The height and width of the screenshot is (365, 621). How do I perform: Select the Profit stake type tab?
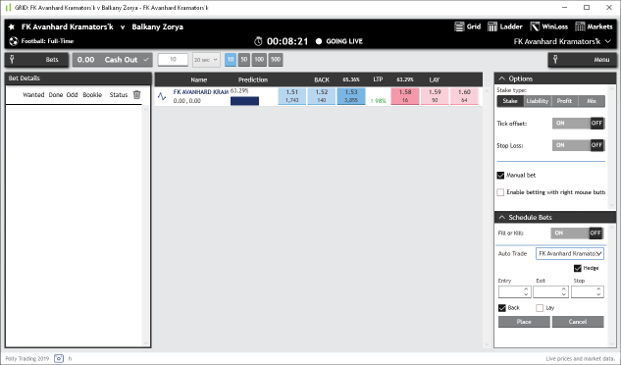tap(564, 101)
